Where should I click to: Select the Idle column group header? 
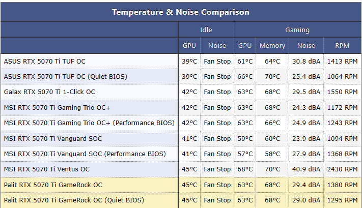(206, 29)
